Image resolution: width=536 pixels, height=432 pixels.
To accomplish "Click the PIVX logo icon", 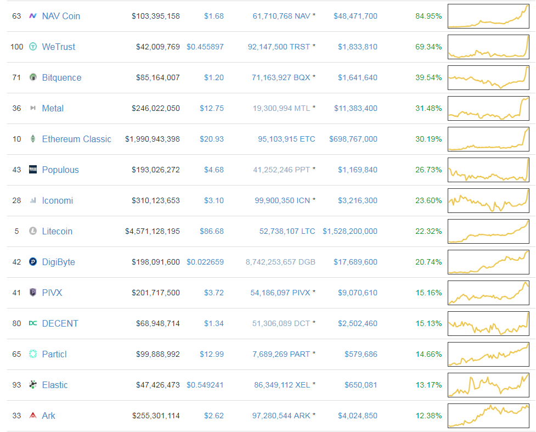I will (x=33, y=293).
